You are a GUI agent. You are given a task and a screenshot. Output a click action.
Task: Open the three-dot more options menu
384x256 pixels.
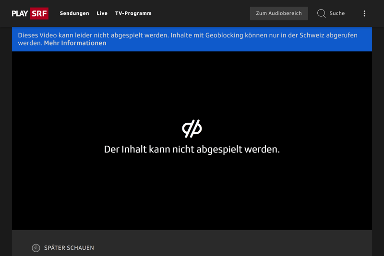364,13
